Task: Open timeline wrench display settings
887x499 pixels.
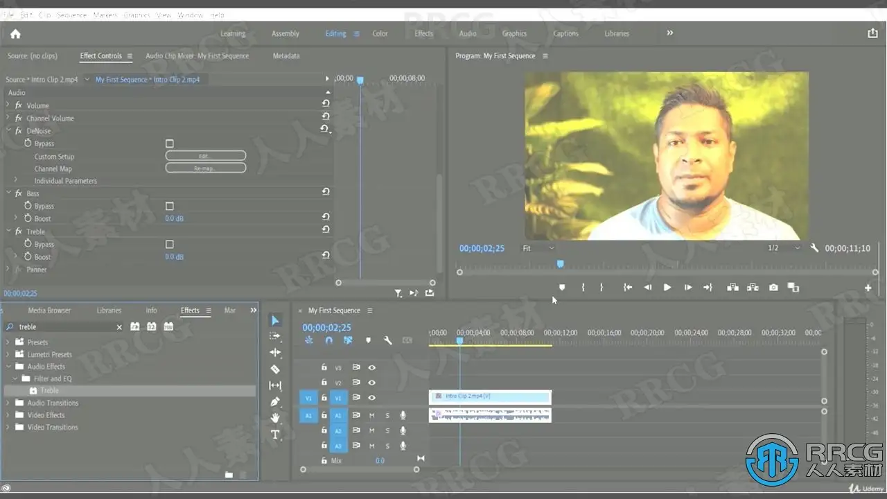Action: tap(388, 340)
